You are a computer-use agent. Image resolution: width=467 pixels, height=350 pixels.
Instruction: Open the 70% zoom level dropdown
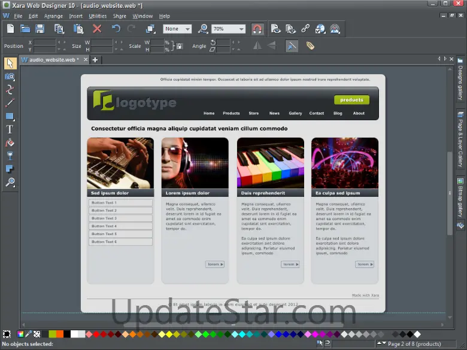coord(241,29)
